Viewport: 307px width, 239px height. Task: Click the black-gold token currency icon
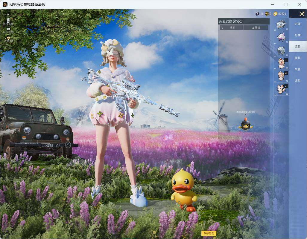[267, 14]
